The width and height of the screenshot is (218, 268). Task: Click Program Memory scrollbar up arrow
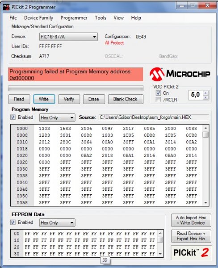tap(205, 128)
